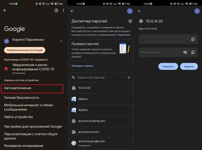The width and height of the screenshot is (202, 150).
Task: Open the 10.0.14.33 password entry
Action: coord(101,88)
